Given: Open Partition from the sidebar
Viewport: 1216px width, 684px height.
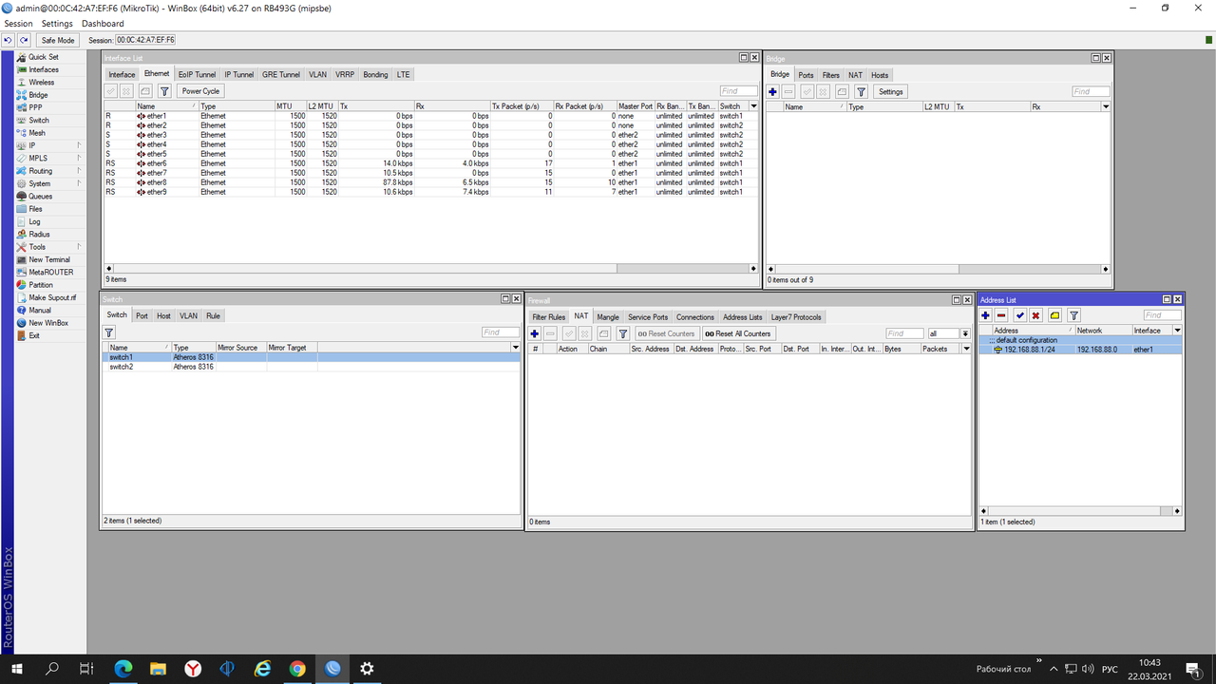Looking at the screenshot, I should [41, 285].
